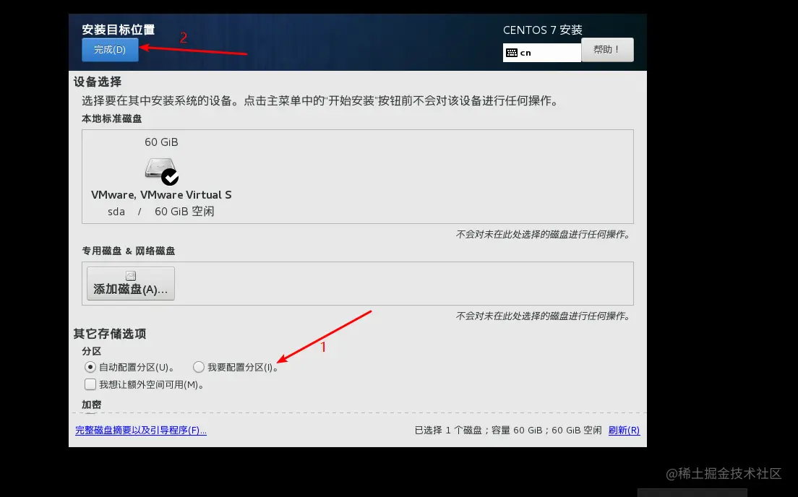The height and width of the screenshot is (497, 798).
Task: Click the 'sda / 60 GiB 空闲' text
Action: [160, 212]
